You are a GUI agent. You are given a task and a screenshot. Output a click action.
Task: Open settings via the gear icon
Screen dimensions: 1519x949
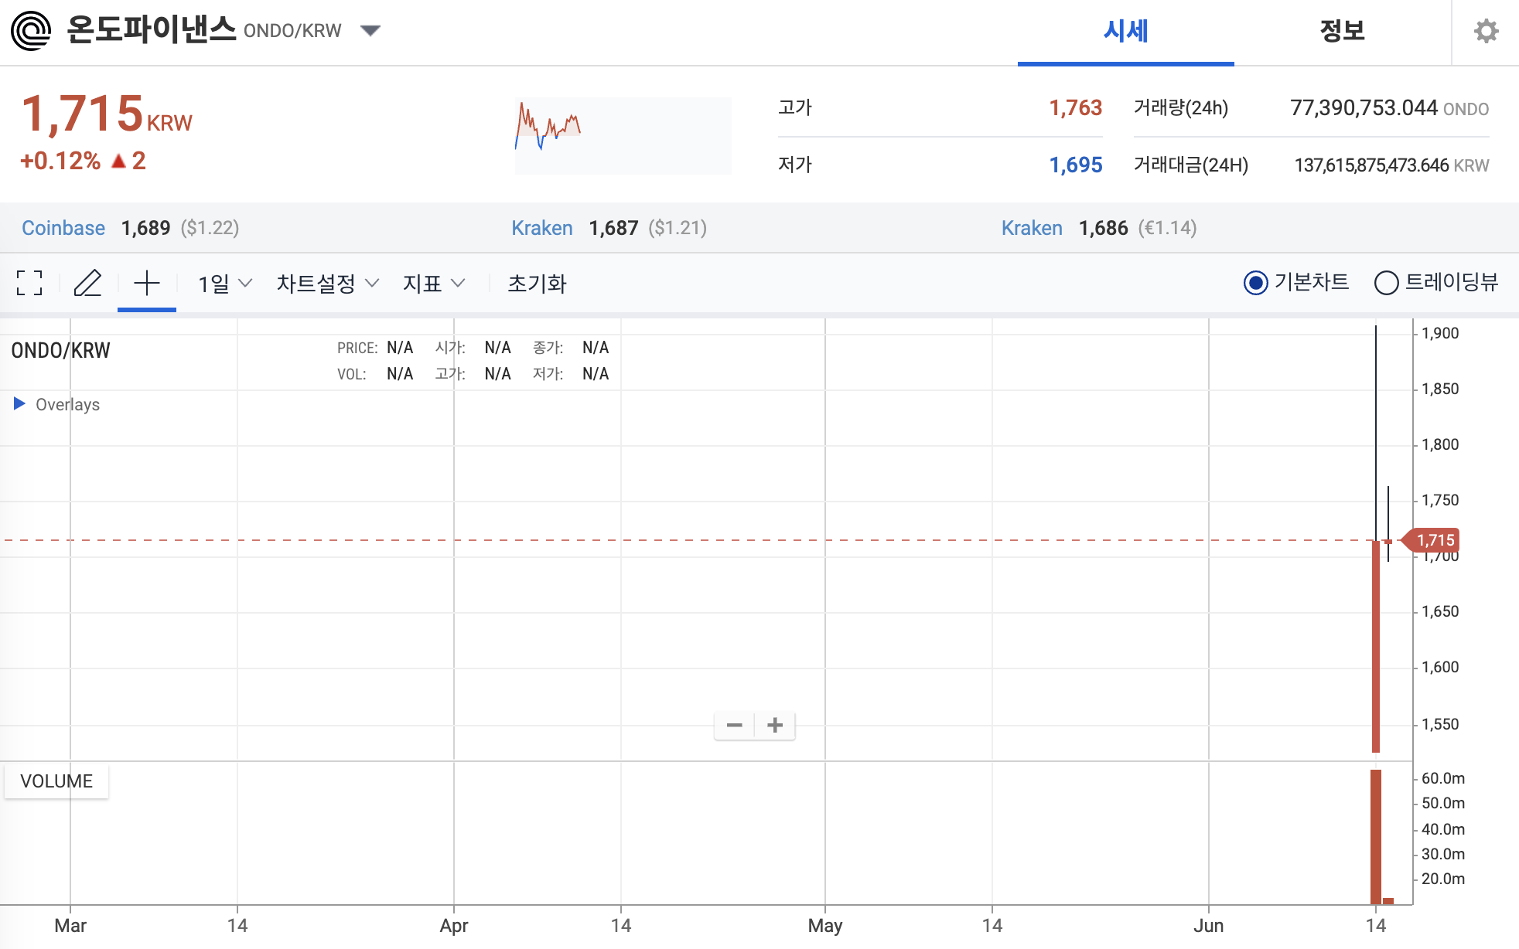1486,31
